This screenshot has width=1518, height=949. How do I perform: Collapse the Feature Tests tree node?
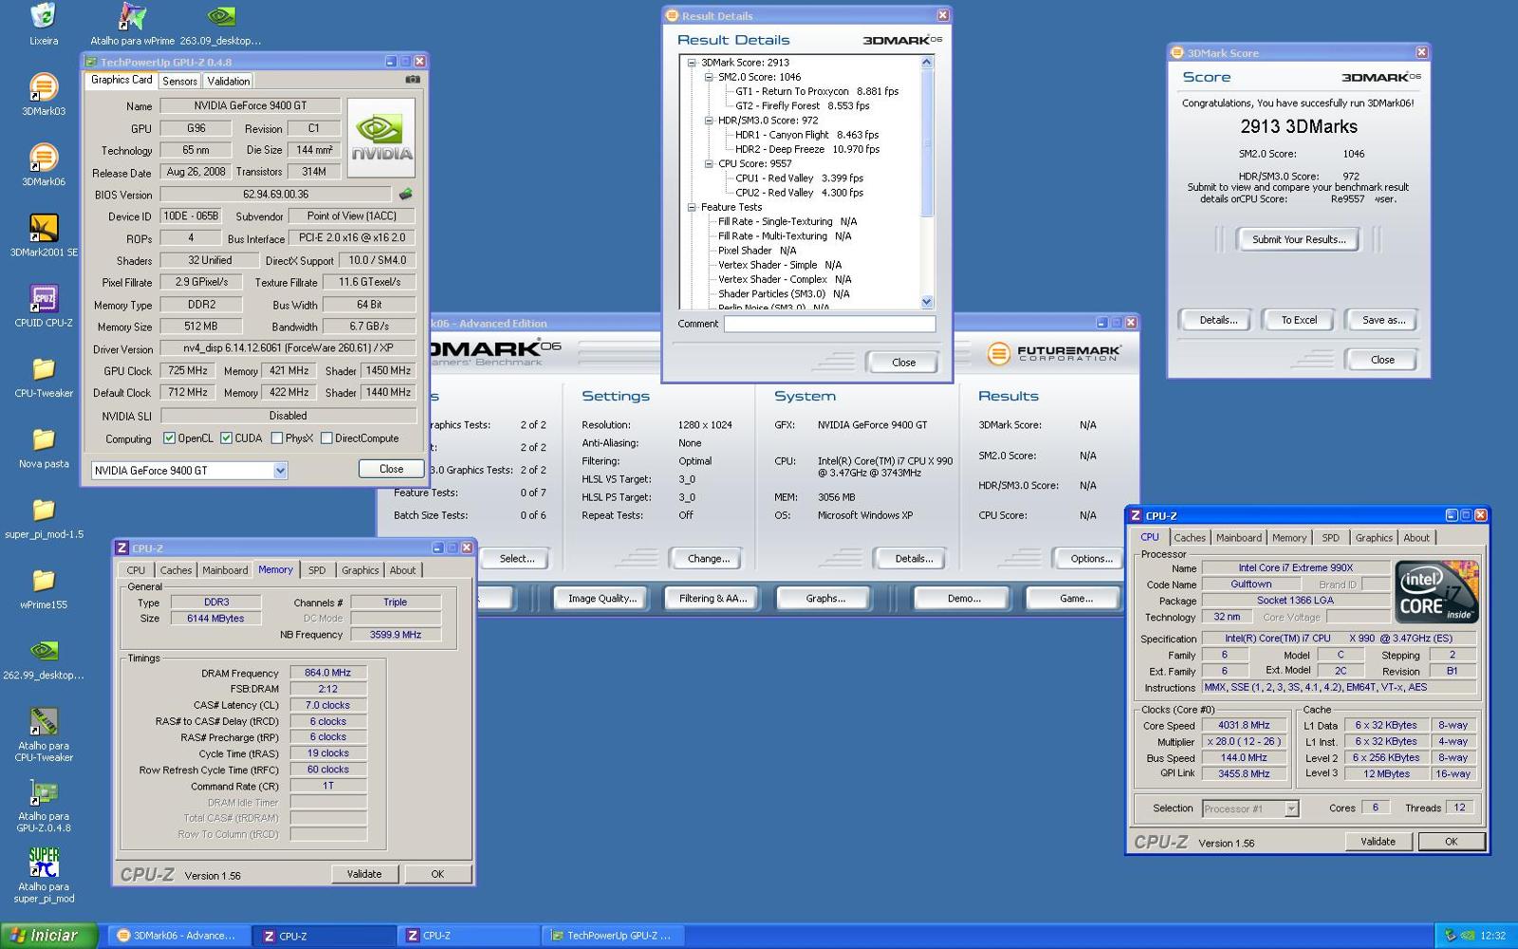(692, 207)
